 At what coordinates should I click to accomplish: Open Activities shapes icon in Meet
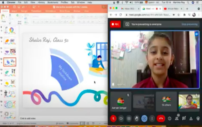click(x=191, y=119)
